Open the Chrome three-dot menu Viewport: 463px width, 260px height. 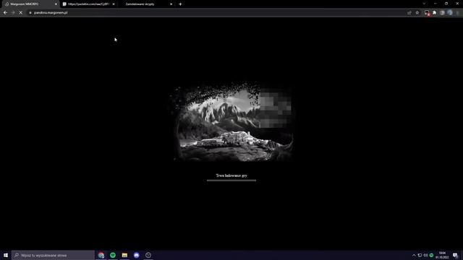pyautogui.click(x=458, y=13)
